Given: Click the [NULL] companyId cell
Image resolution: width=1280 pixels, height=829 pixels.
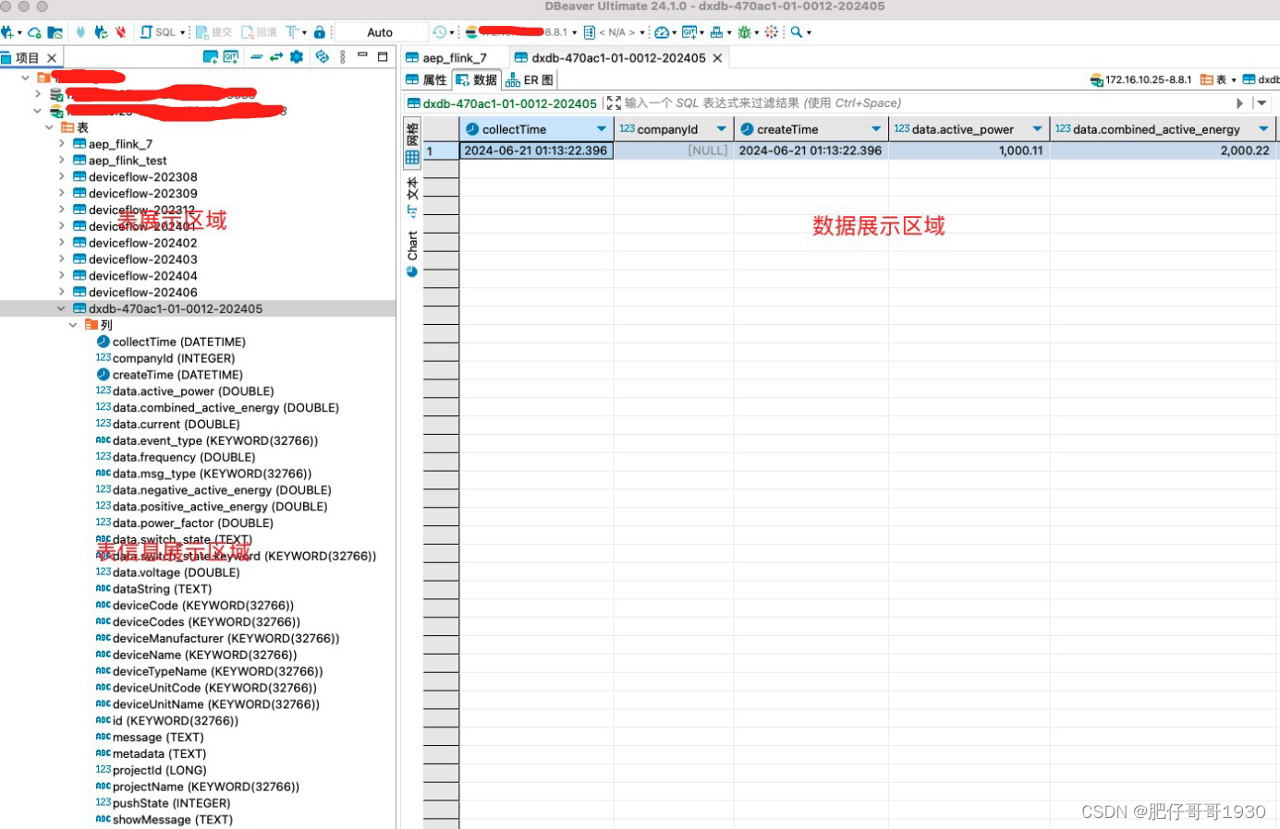Looking at the screenshot, I should (x=674, y=150).
